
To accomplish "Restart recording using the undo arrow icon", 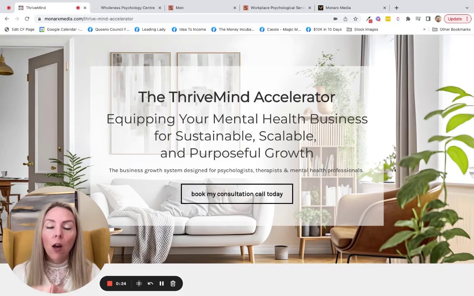I will point(150,283).
